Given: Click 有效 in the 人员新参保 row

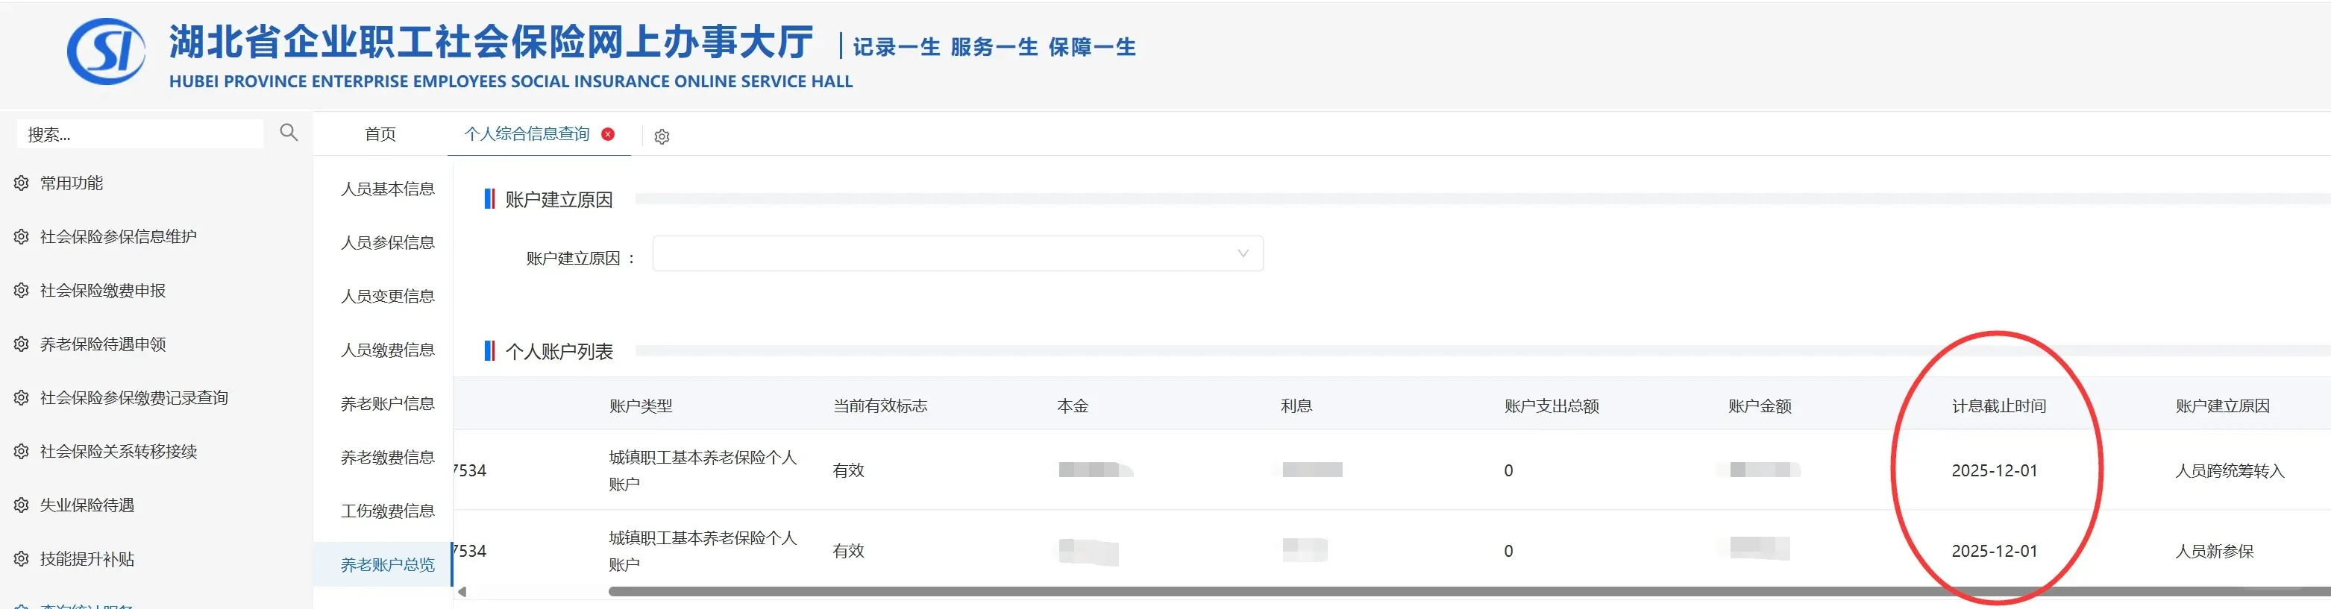Looking at the screenshot, I should (x=849, y=552).
